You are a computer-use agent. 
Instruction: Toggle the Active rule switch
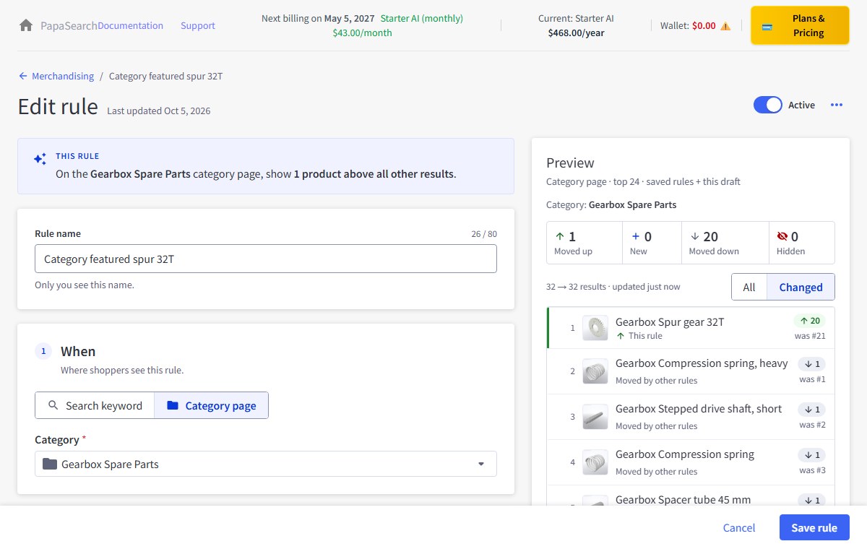768,105
